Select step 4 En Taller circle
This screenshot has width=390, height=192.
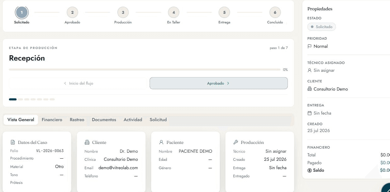pos(174,12)
